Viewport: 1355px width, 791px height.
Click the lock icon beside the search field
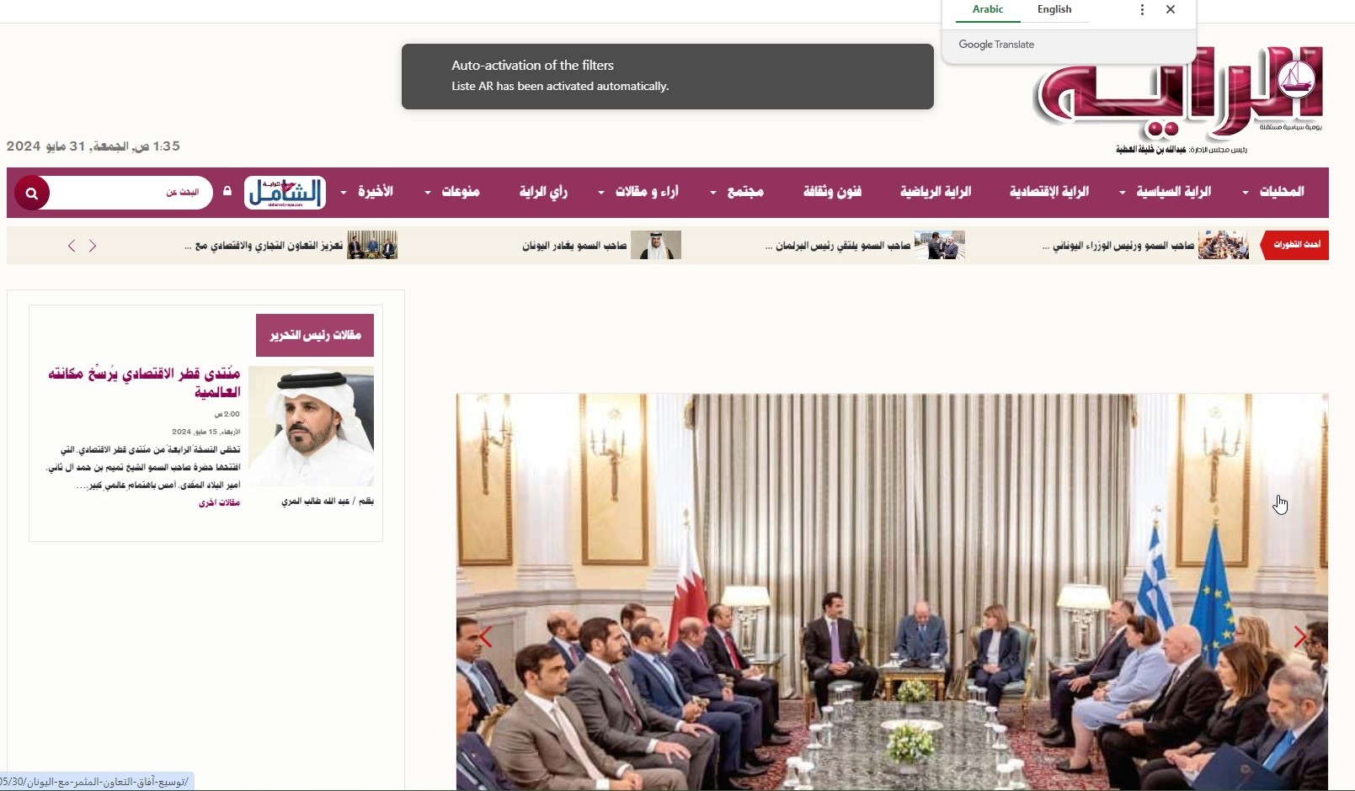[227, 192]
